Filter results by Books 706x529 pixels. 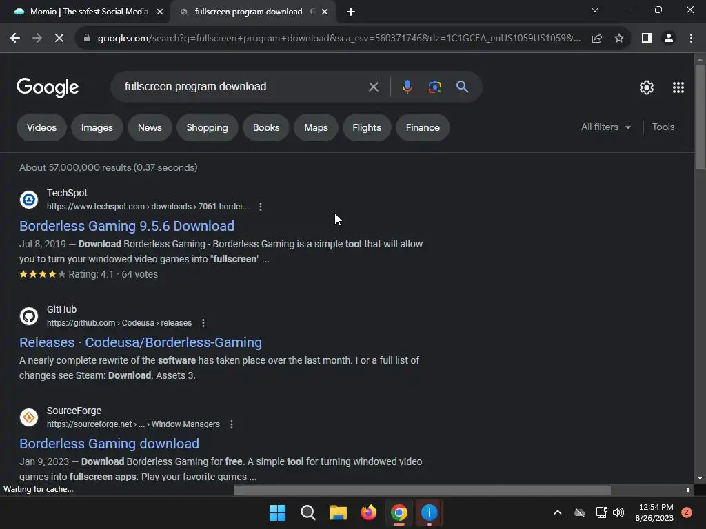click(x=266, y=127)
